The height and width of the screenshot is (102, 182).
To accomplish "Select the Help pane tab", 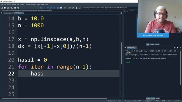I will point(148,44).
